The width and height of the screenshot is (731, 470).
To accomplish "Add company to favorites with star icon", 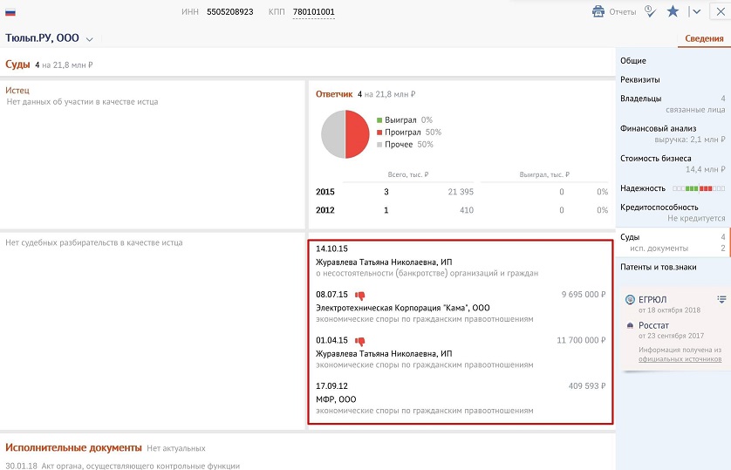I will click(x=673, y=11).
